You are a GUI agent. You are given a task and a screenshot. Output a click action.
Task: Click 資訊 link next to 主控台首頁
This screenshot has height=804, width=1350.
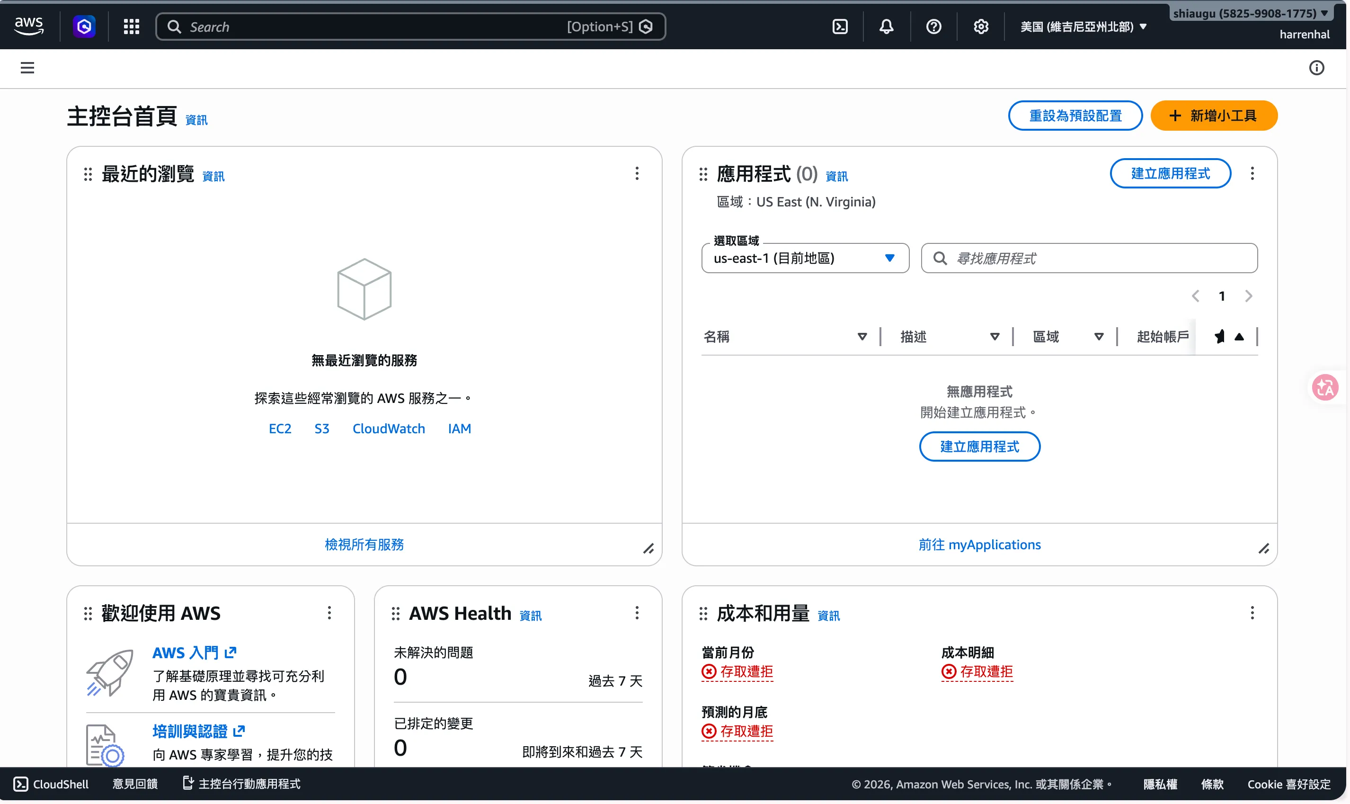[x=196, y=120]
